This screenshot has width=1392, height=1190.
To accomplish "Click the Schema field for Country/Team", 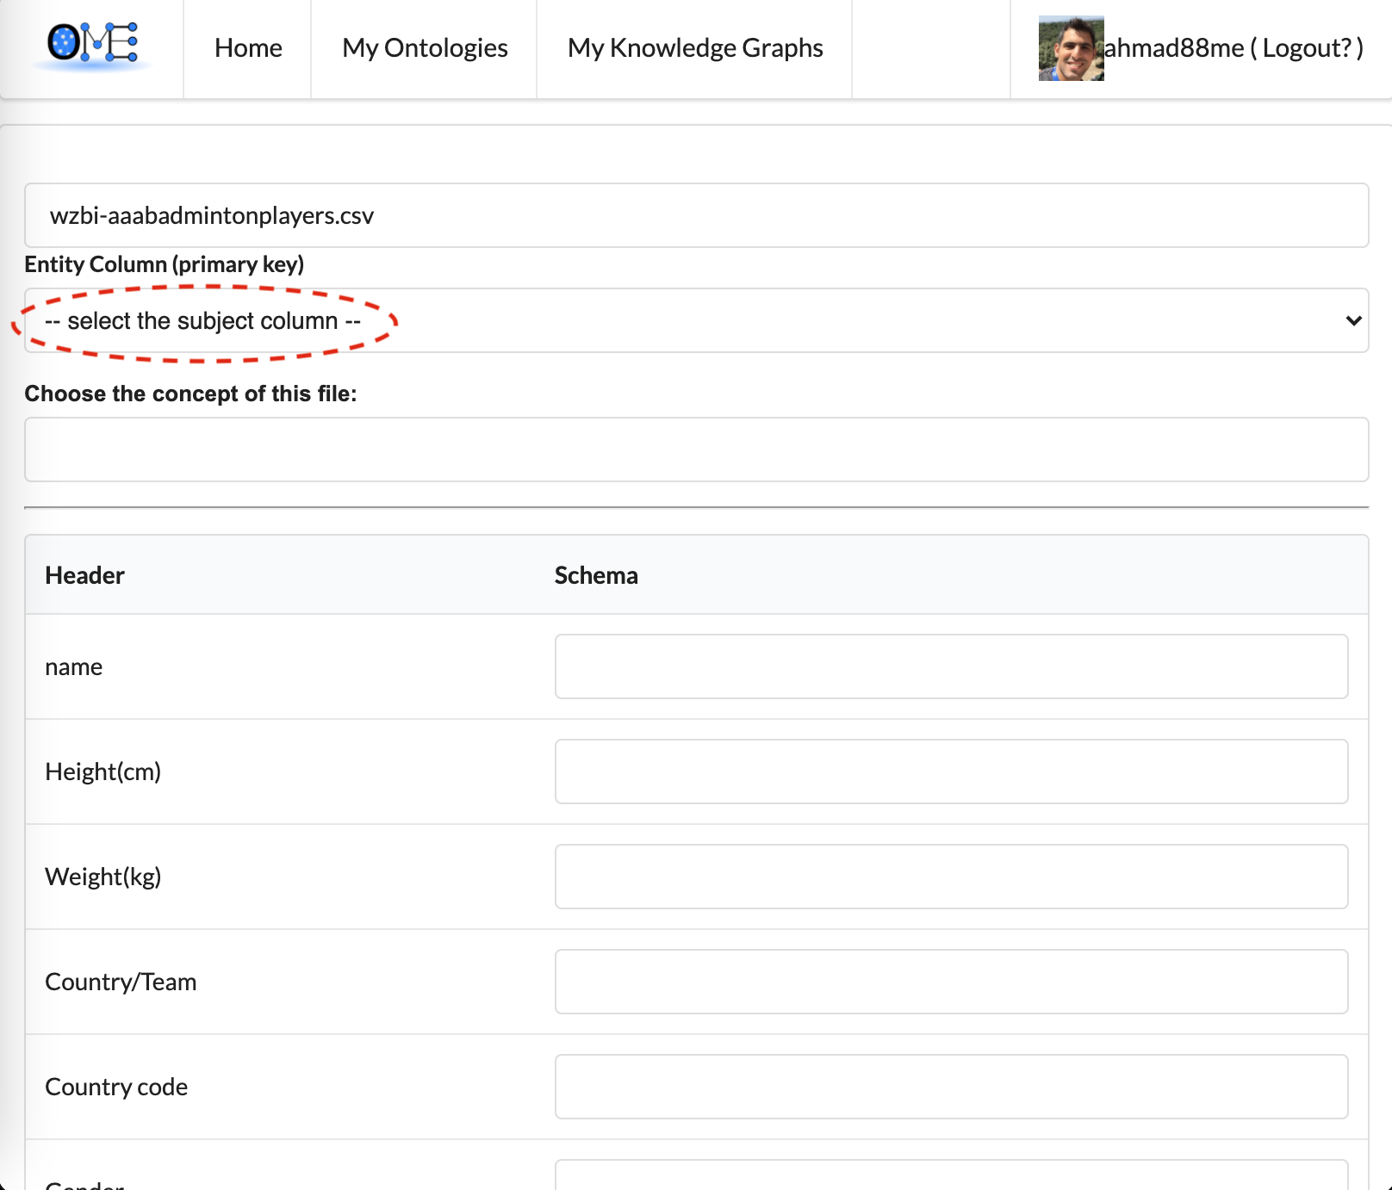I will (x=951, y=982).
